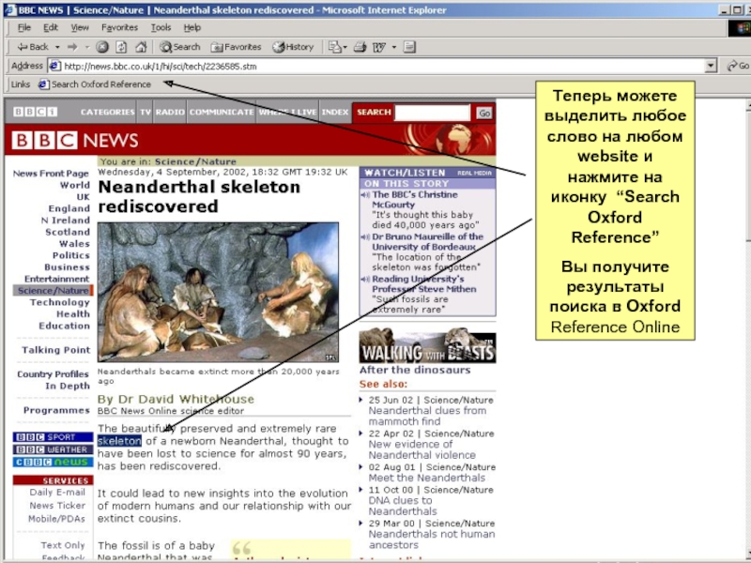Click the Back arrow toolbar button
Viewport: 751px width, 563px height.
click(x=33, y=47)
